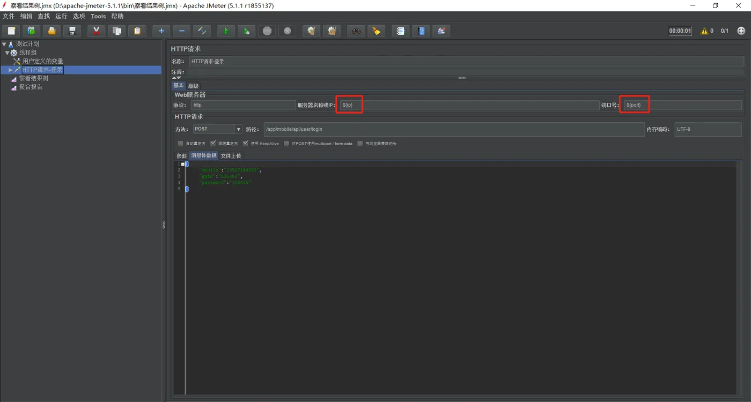Clear all results with double broom icon
Image resolution: width=751 pixels, height=402 pixels.
pos(332,31)
